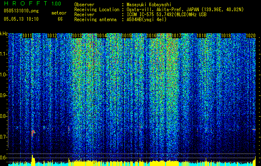Click the date stamp 05.05.13 10:10
The image size is (261, 166).
(x=21, y=19)
